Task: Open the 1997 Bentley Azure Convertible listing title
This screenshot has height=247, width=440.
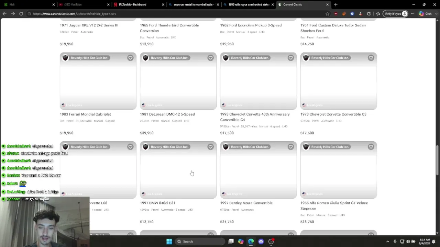Action: (246, 203)
